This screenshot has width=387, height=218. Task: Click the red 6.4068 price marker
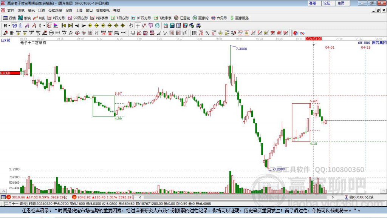click(10, 73)
